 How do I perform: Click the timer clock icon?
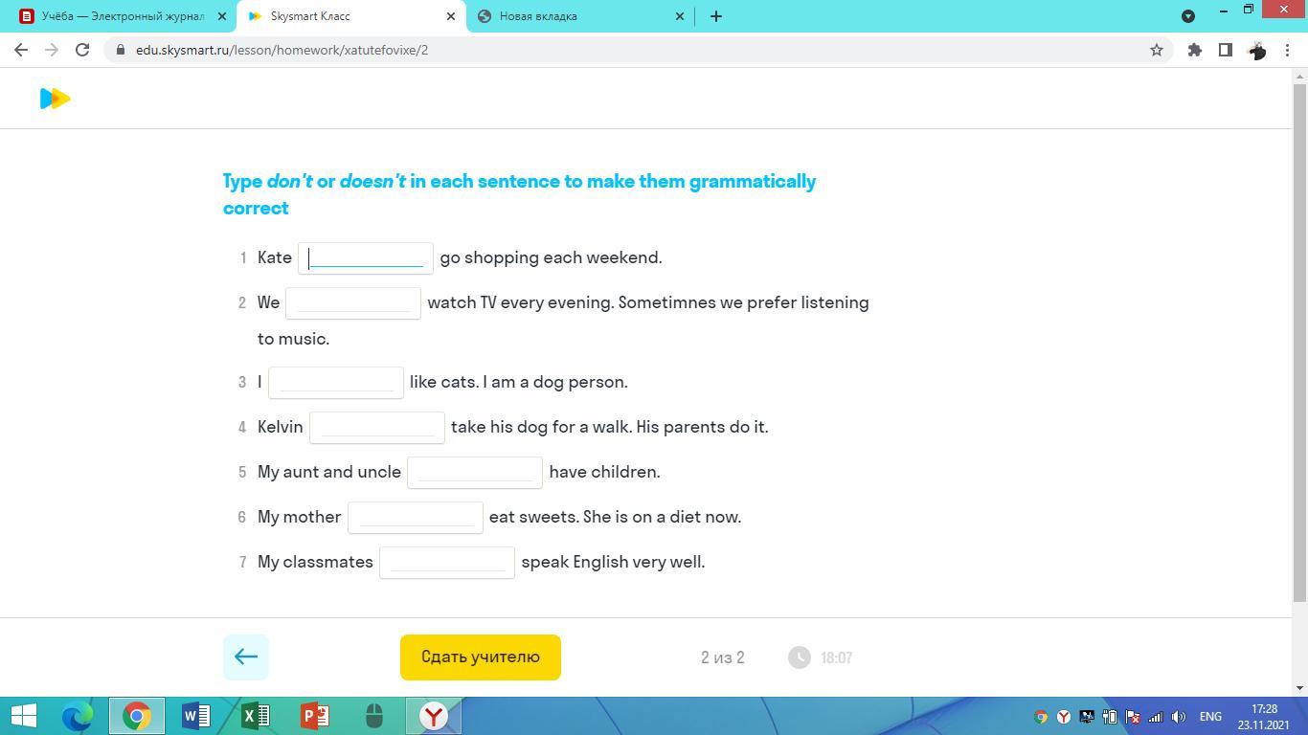tap(800, 657)
